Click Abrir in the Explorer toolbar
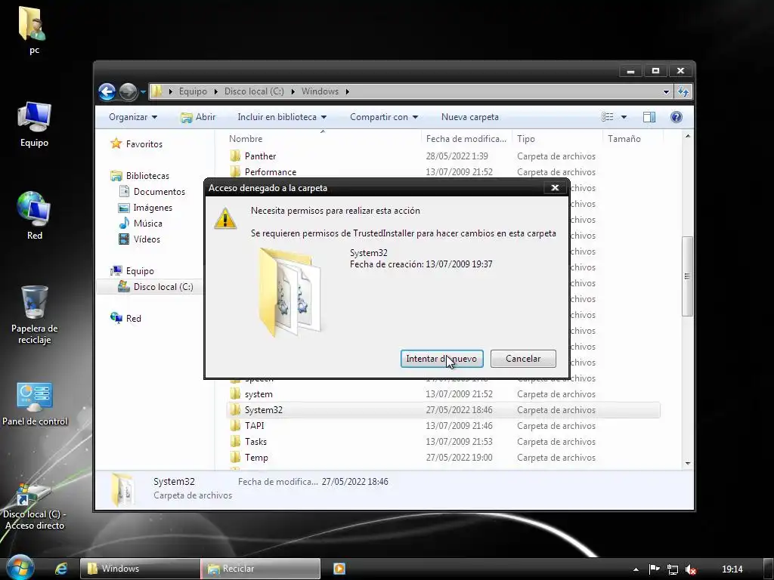Viewport: 774px width, 580px height. coord(198,117)
